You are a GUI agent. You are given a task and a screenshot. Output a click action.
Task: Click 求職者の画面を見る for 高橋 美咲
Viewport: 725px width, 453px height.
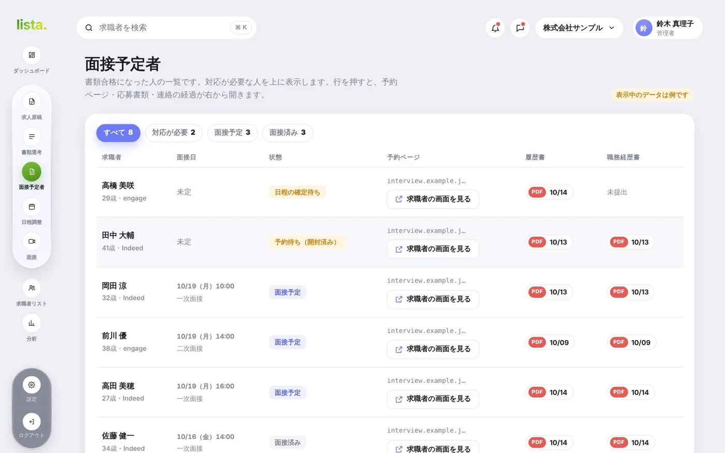[433, 199]
